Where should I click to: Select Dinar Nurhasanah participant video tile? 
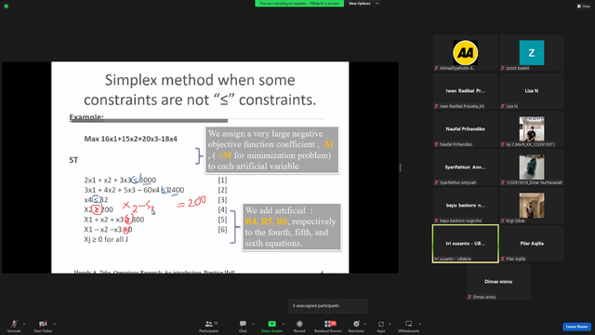pos(532,167)
